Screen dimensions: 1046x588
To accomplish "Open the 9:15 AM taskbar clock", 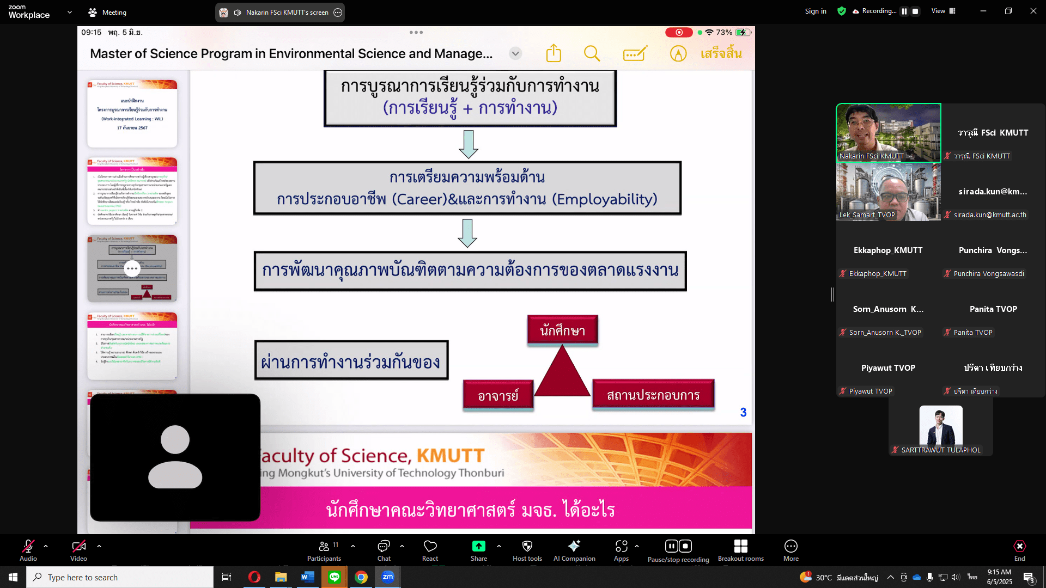I will click(1000, 577).
